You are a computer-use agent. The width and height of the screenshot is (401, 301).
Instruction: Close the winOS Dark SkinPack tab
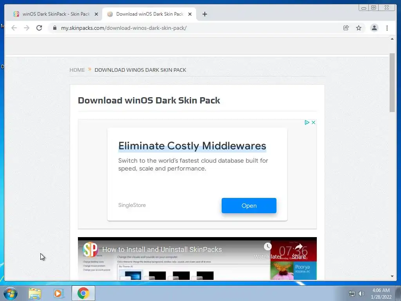[x=96, y=15]
